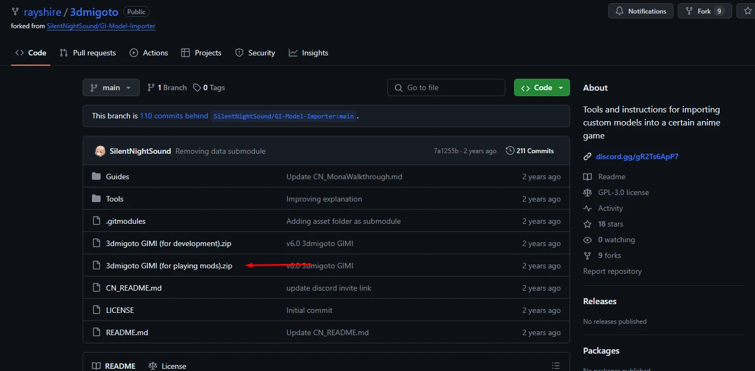755x371 pixels.
Task: Open 3dmigoto GIMI (for playing mods).zip
Action: pyautogui.click(x=169, y=266)
